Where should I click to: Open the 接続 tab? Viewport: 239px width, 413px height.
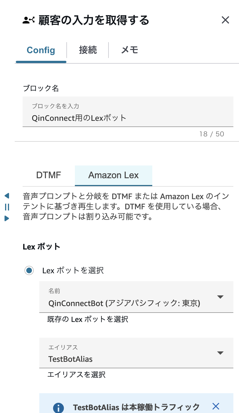pyautogui.click(x=88, y=50)
